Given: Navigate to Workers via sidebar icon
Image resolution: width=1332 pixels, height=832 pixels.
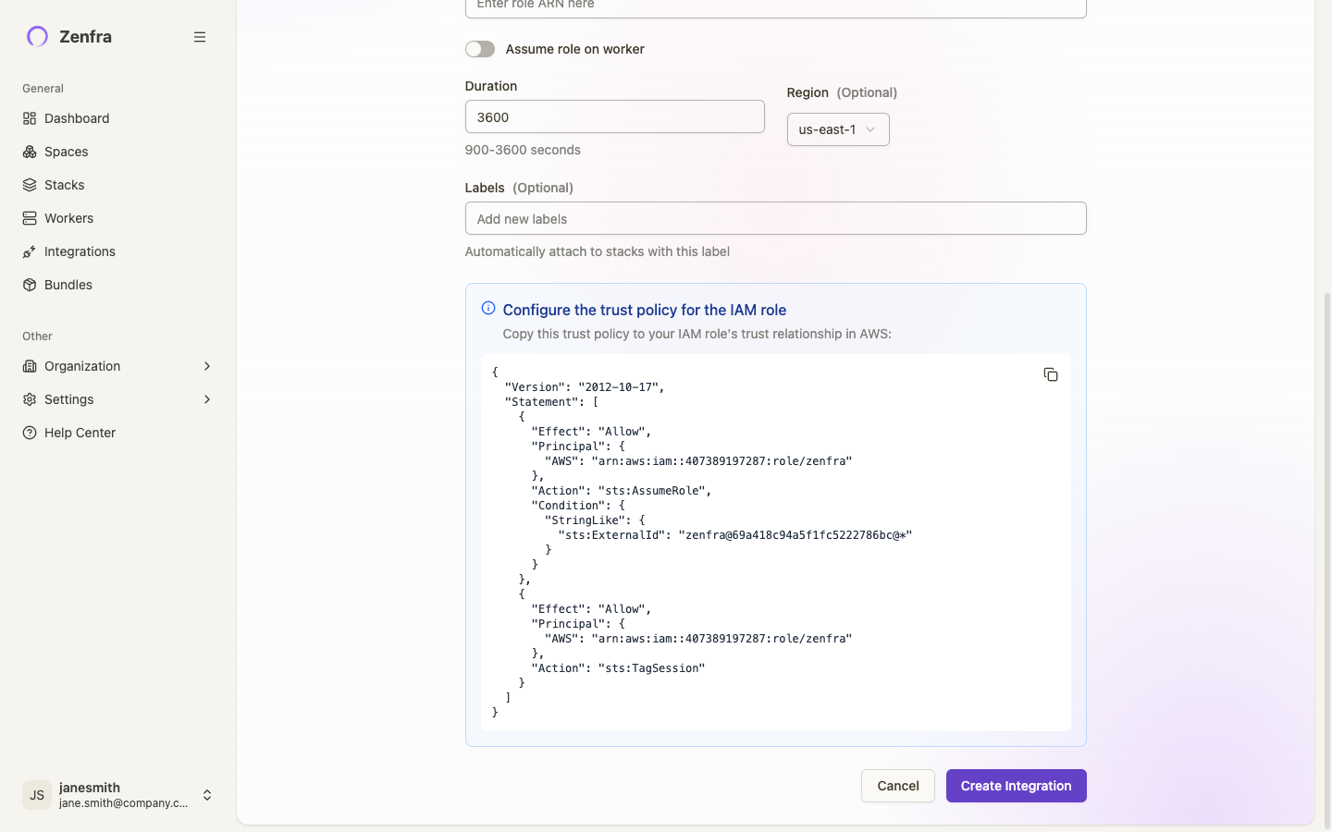Looking at the screenshot, I should pyautogui.click(x=29, y=218).
